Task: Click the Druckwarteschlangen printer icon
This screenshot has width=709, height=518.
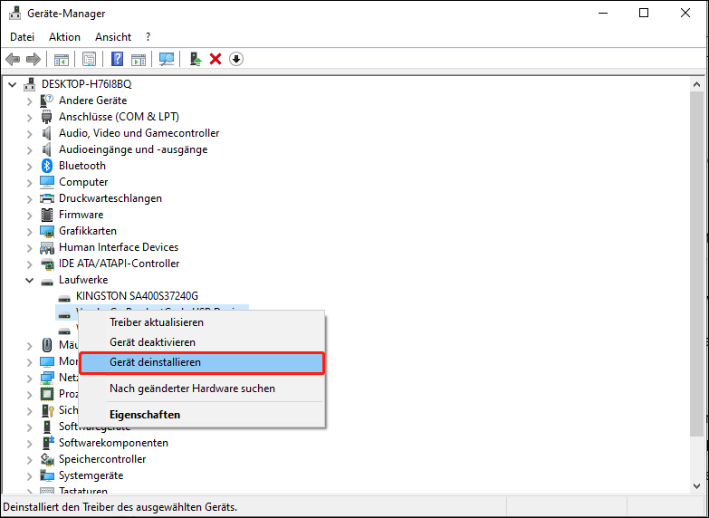Action: 47,198
